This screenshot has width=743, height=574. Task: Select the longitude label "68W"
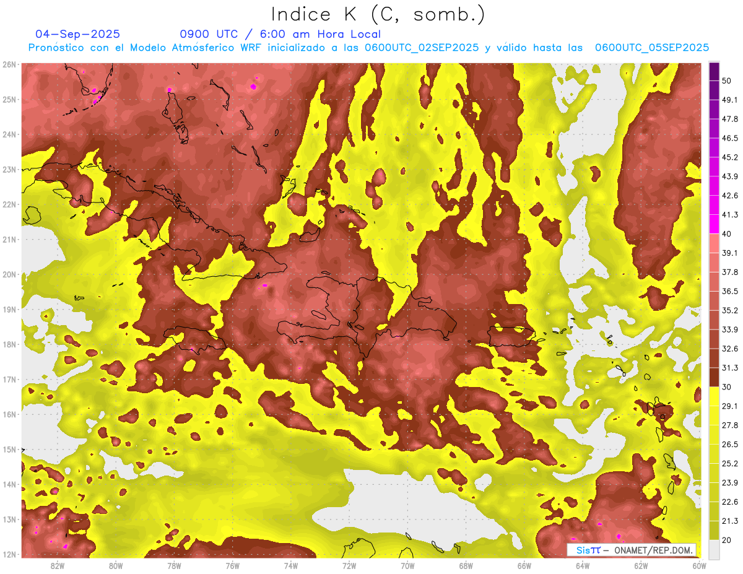466,566
